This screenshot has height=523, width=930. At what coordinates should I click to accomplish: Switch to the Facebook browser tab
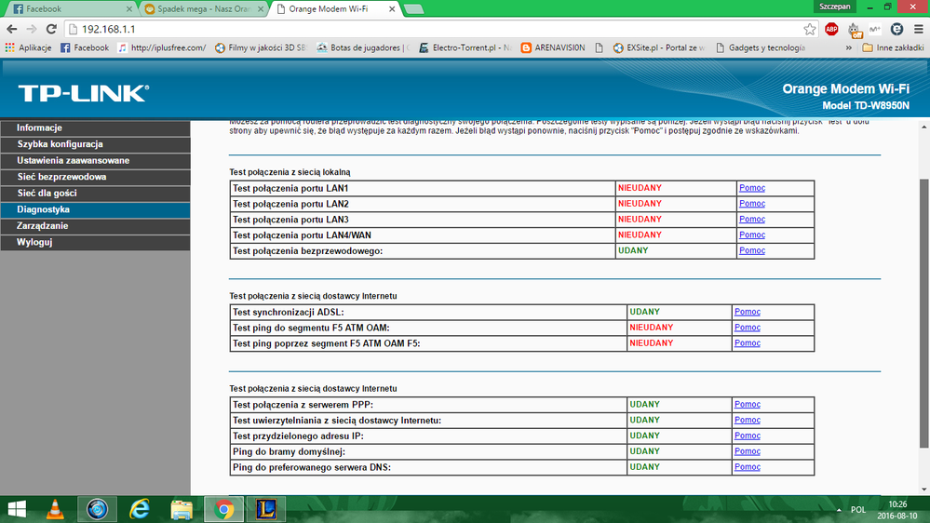pyautogui.click(x=65, y=8)
